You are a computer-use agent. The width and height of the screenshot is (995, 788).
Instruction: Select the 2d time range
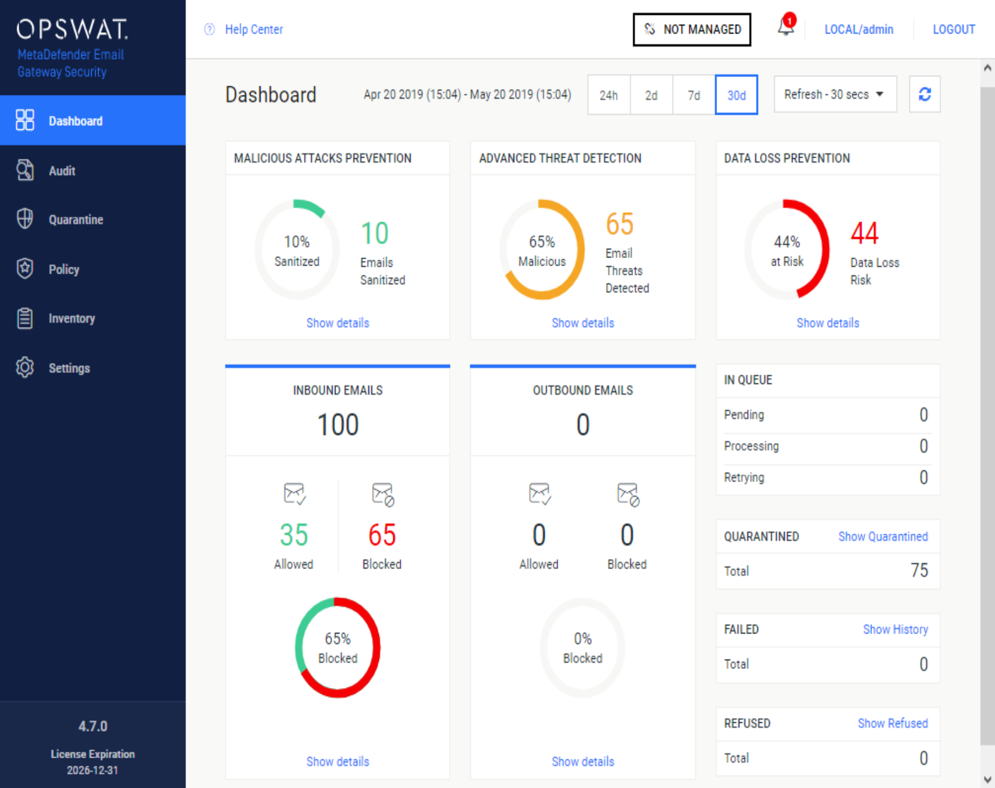[x=651, y=95]
